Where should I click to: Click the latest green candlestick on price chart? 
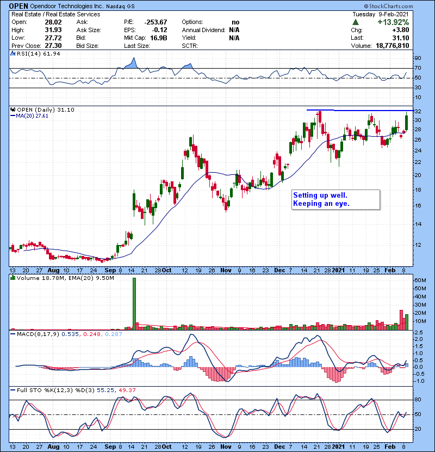point(407,120)
